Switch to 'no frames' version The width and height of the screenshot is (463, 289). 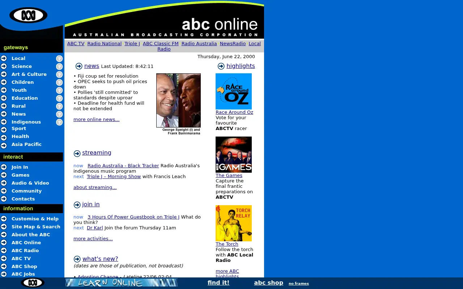pos(299,284)
